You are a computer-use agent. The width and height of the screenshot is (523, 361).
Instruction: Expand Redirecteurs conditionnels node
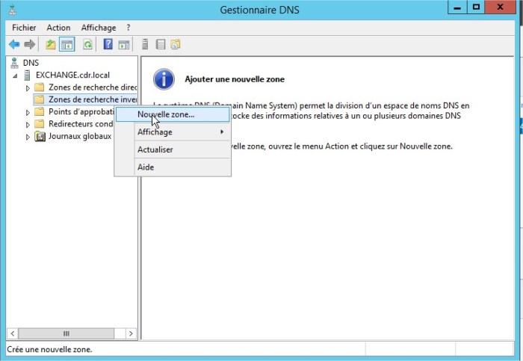(28, 125)
